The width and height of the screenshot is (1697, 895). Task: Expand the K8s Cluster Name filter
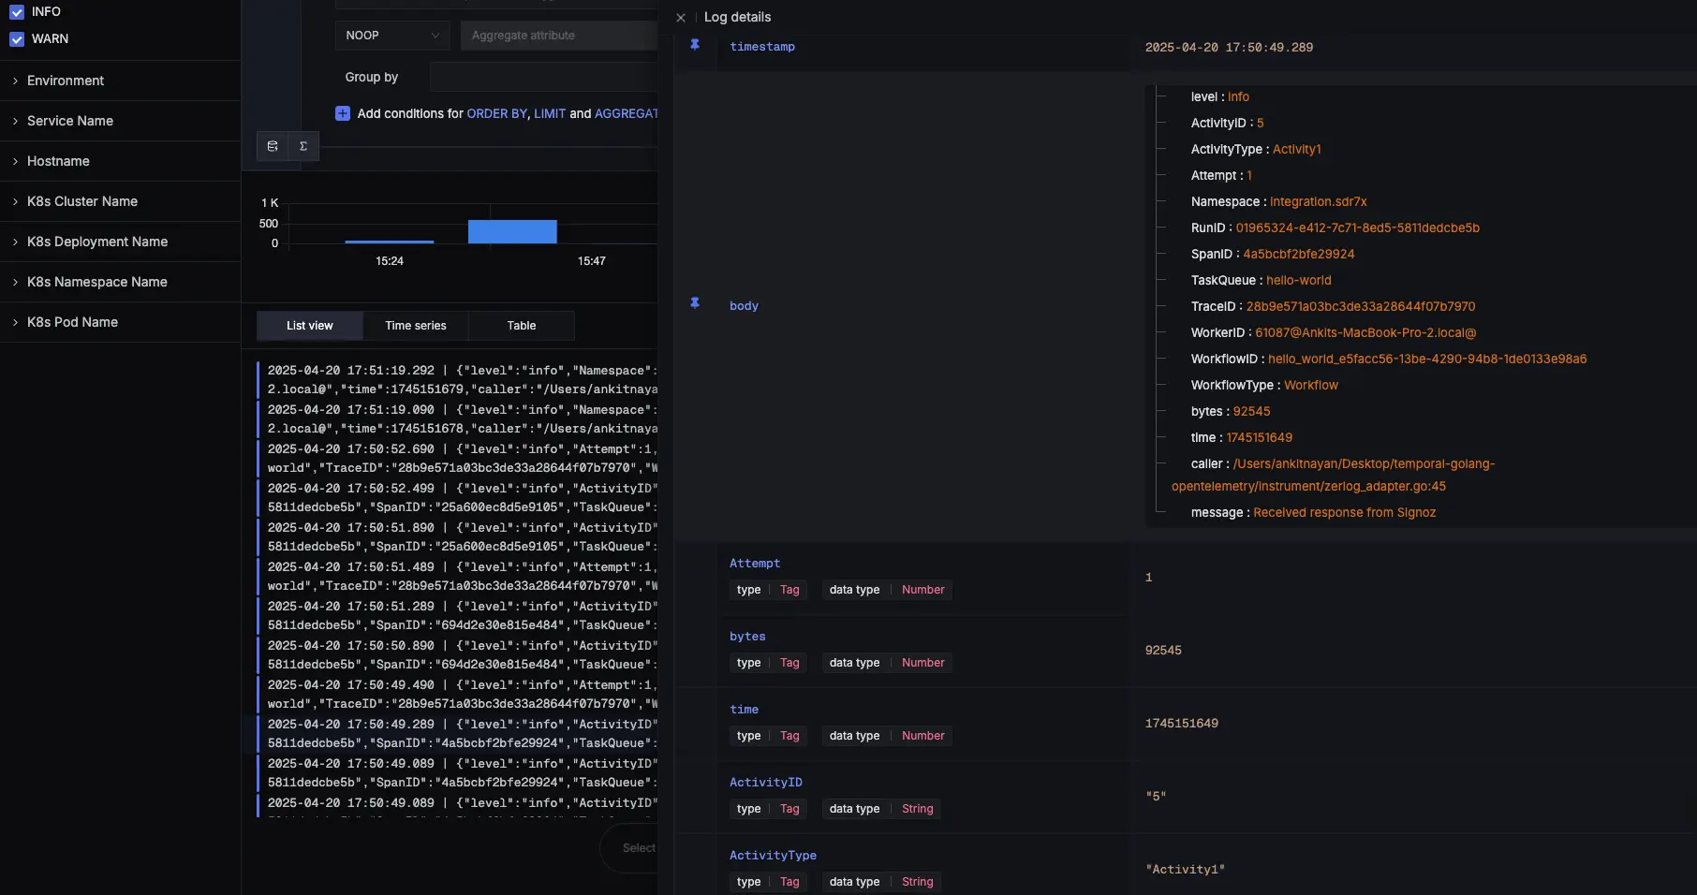pyautogui.click(x=120, y=201)
